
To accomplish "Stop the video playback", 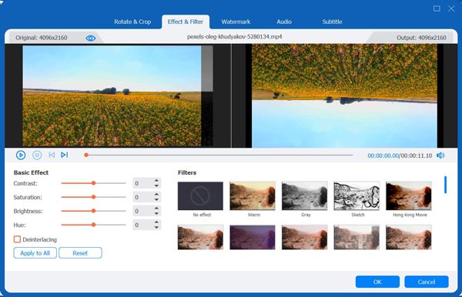I will [37, 155].
